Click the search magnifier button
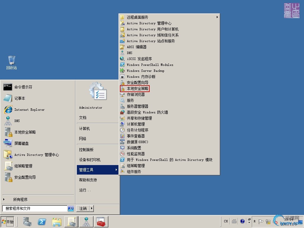 (x=71, y=208)
